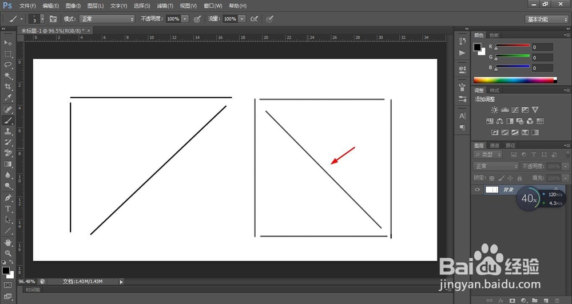Click the delete layer trash icon
The width and height of the screenshot is (572, 304).
(557, 301)
